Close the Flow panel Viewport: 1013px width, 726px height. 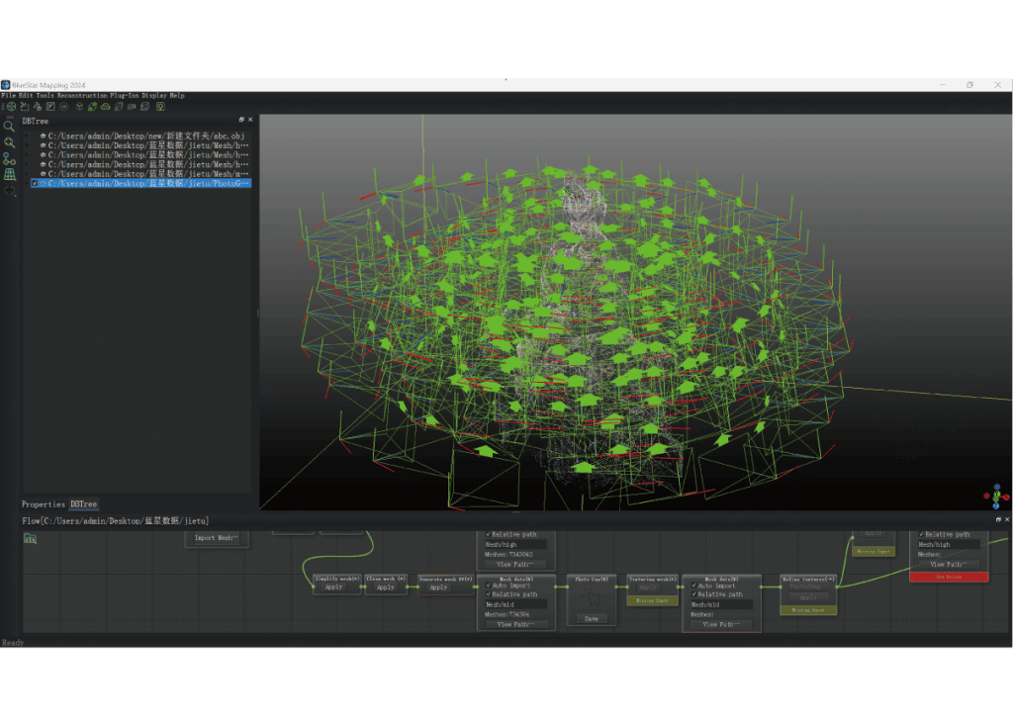tap(1006, 519)
